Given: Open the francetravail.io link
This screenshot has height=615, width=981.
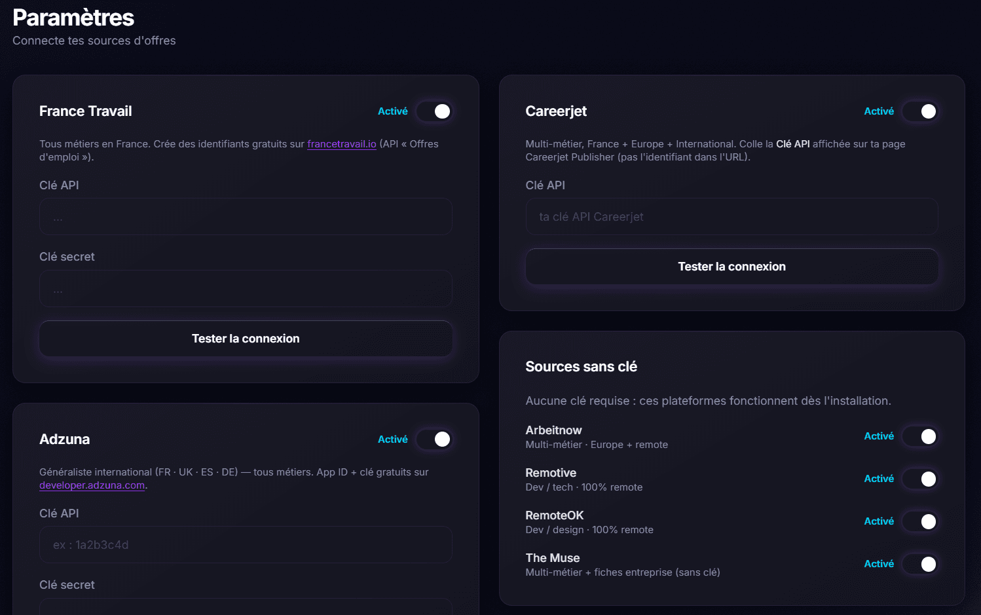Looking at the screenshot, I should (342, 144).
